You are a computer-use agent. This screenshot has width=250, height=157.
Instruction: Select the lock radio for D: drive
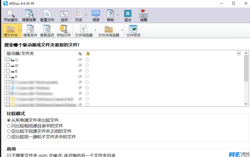(87, 66)
